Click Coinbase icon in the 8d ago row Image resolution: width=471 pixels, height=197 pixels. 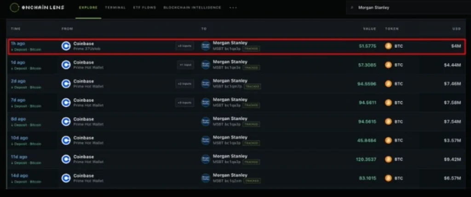click(x=66, y=121)
